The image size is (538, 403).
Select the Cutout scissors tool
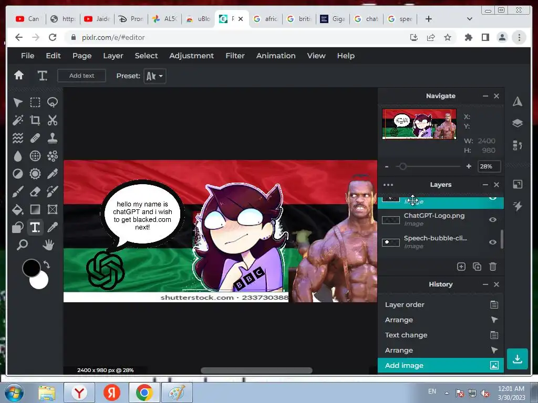pos(52,120)
